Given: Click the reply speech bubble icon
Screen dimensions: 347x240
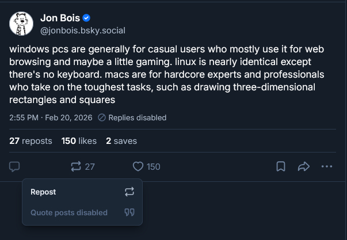Looking at the screenshot, I should (15, 166).
